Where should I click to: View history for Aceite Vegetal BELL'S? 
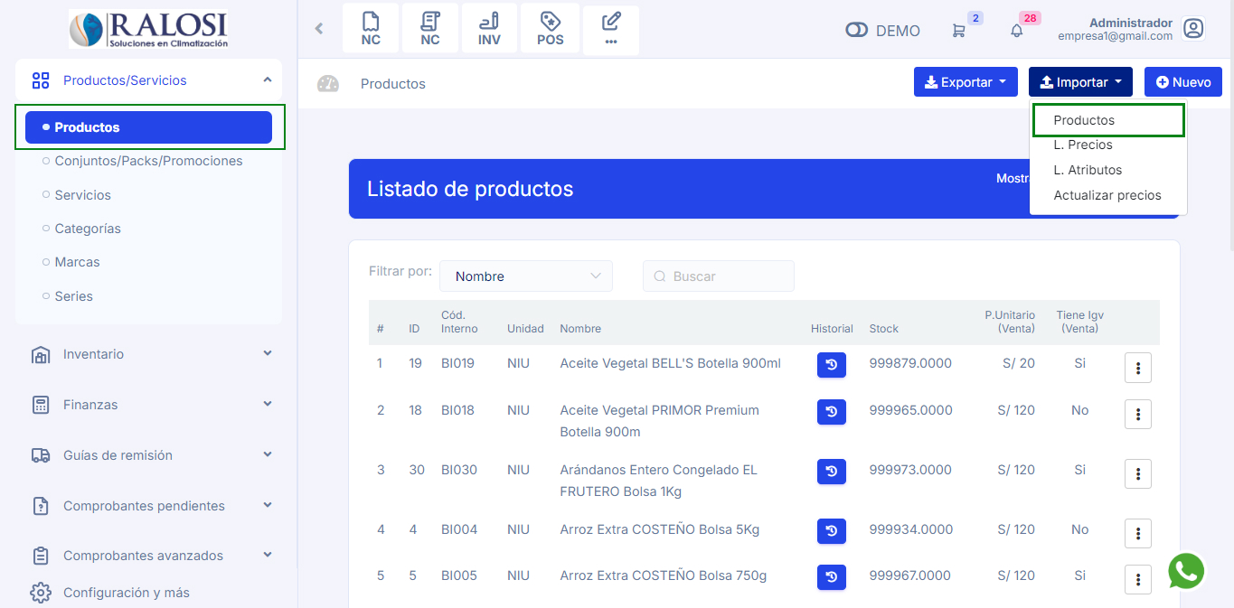click(831, 365)
